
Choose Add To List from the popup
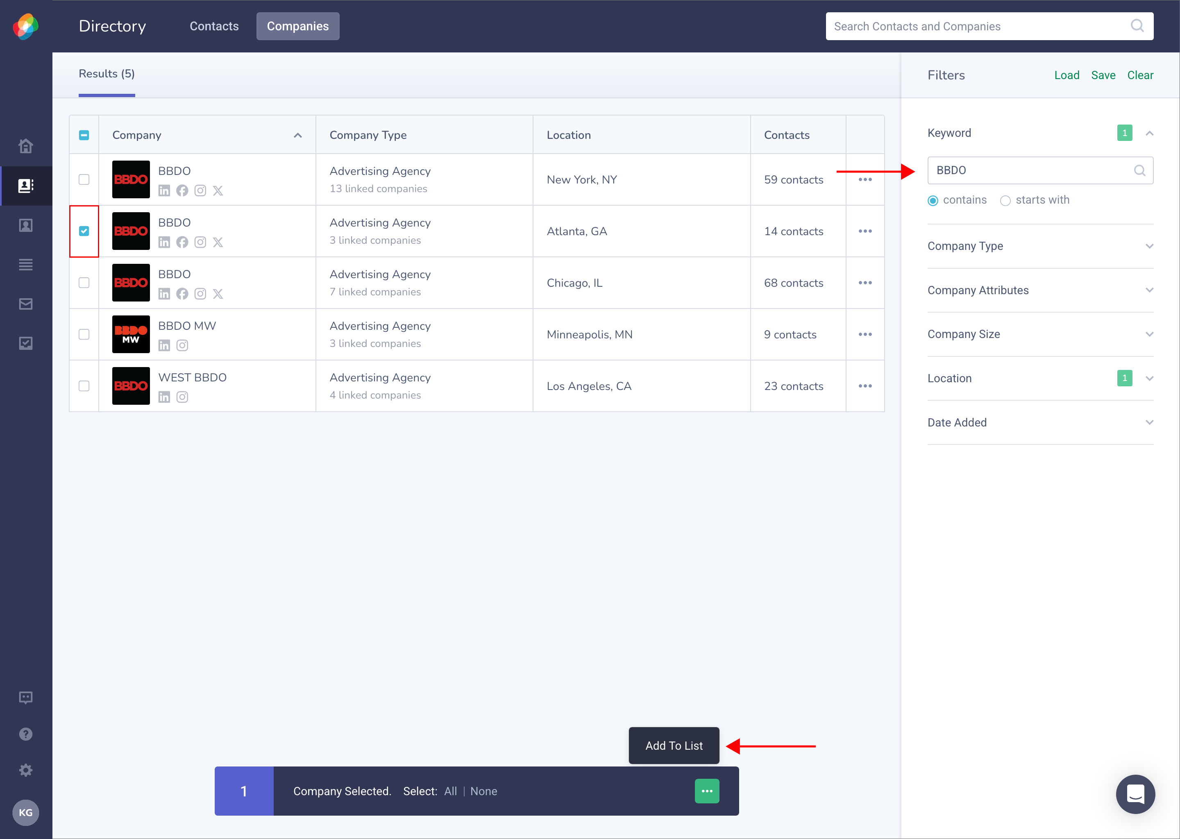(674, 746)
